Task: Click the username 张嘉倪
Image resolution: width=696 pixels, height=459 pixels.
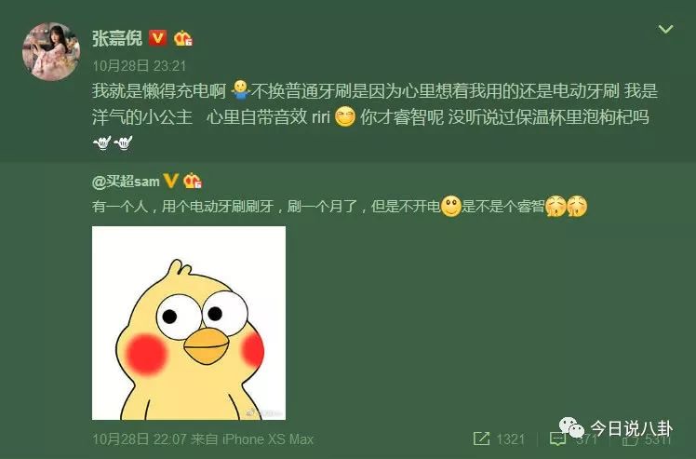Action: [x=117, y=38]
